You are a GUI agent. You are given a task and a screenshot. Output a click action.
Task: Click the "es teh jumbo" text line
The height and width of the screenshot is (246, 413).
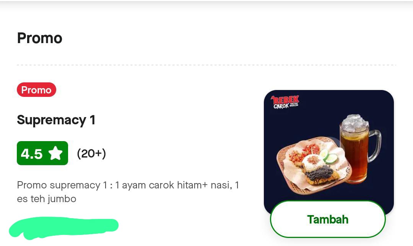(47, 199)
